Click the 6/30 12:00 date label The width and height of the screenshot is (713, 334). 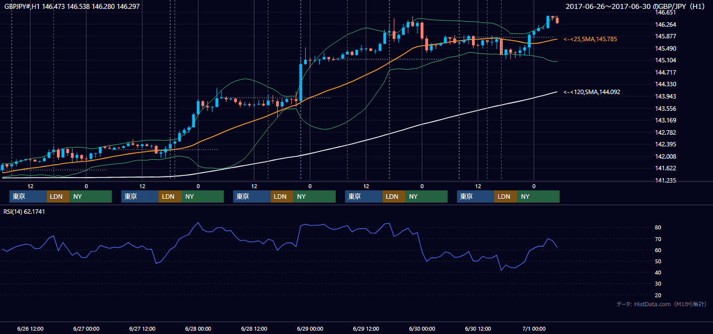478,328
